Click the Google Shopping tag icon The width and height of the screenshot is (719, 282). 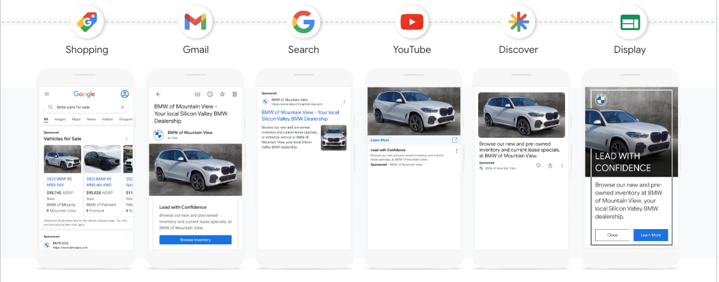pos(87,22)
